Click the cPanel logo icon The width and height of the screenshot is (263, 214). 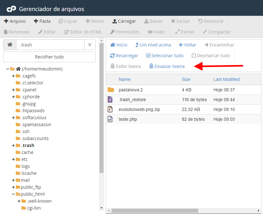pyautogui.click(x=11, y=9)
